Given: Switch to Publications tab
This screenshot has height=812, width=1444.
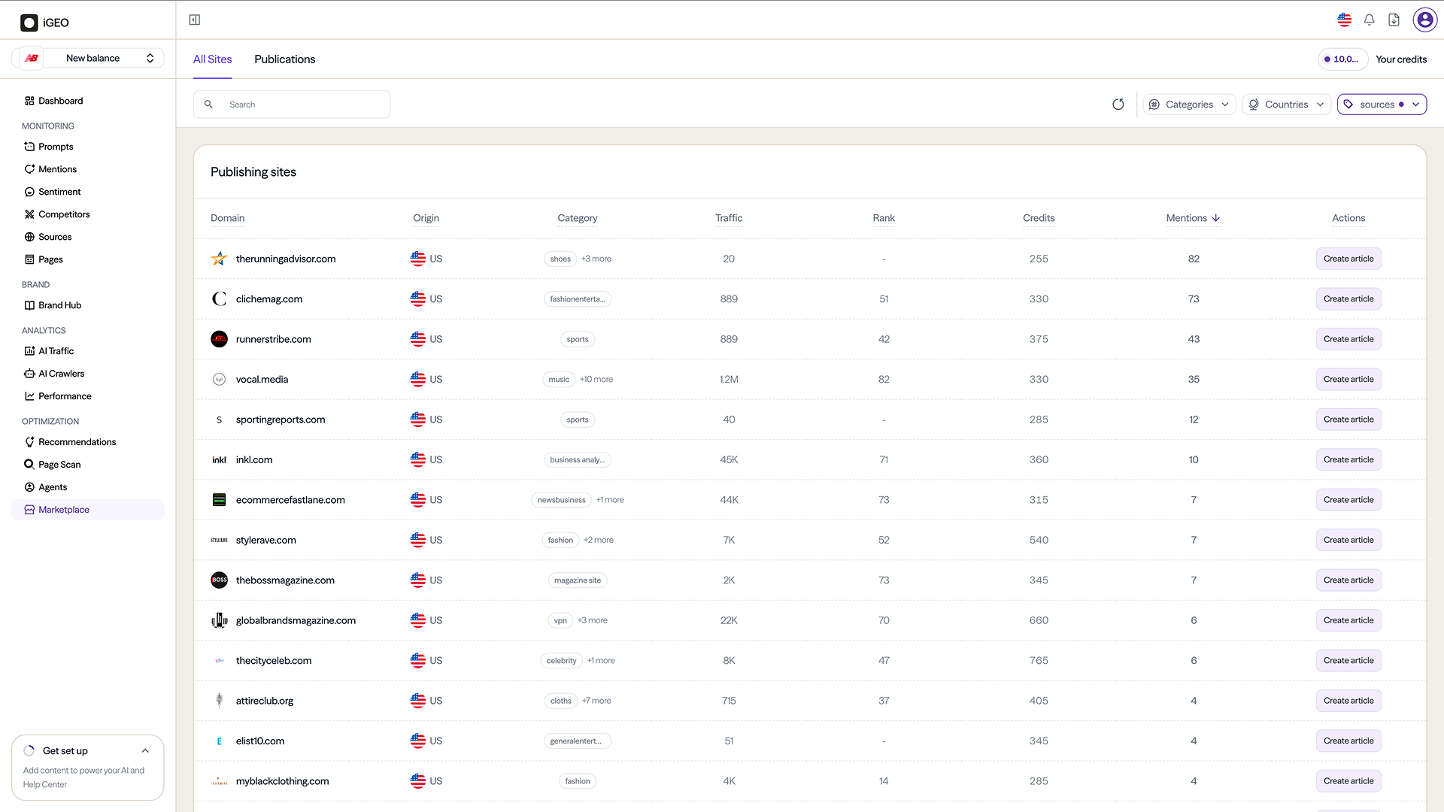Looking at the screenshot, I should [x=285, y=59].
